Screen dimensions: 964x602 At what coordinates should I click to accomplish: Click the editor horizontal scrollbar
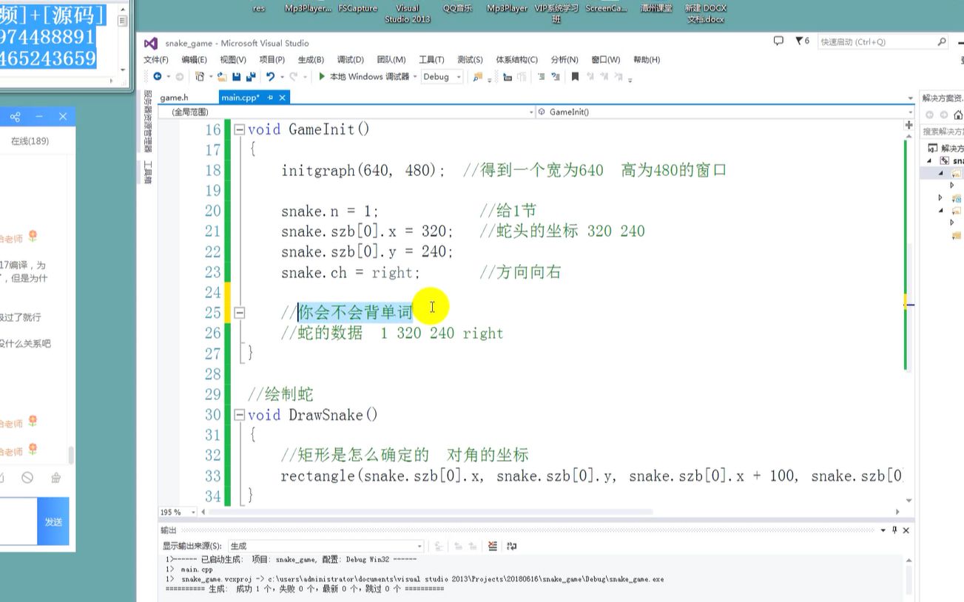click(x=430, y=512)
